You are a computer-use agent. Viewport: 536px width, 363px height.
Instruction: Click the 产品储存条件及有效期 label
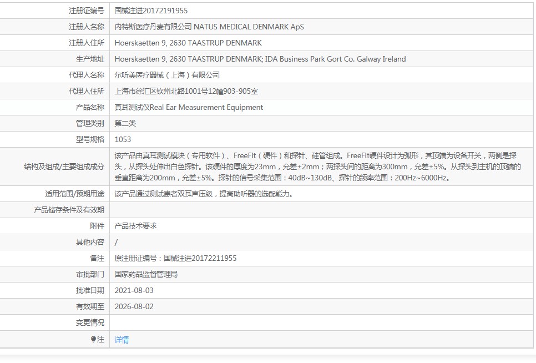(x=69, y=210)
